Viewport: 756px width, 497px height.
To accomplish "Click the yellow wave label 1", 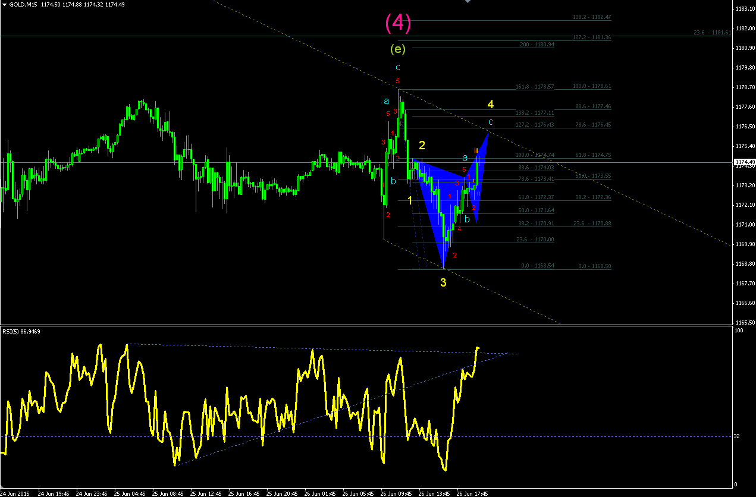I will pos(410,200).
